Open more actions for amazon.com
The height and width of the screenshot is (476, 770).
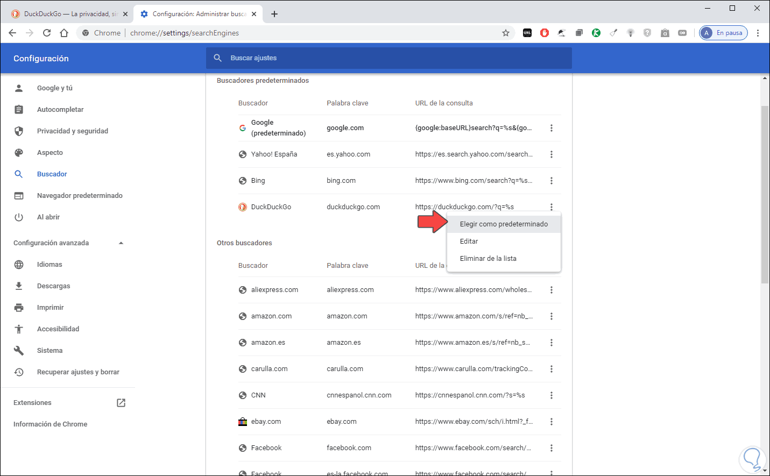point(552,316)
